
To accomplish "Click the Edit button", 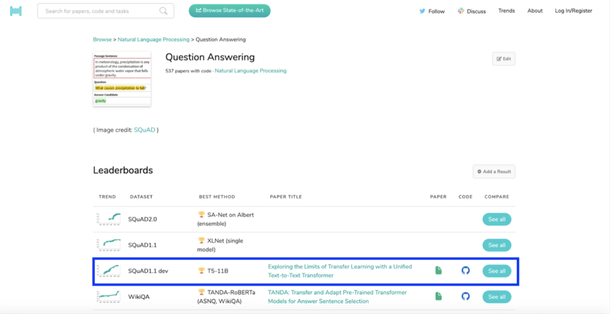I will (x=504, y=59).
